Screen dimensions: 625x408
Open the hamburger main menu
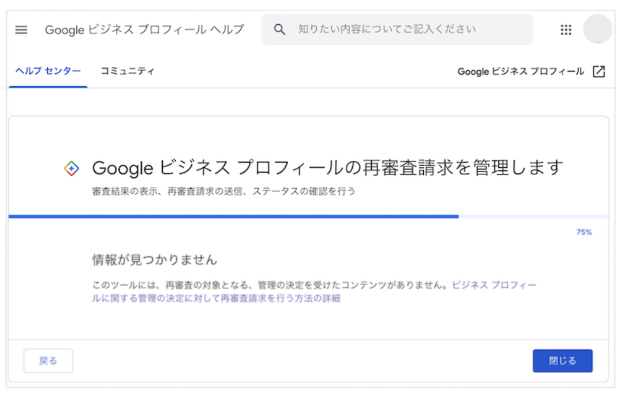21,30
